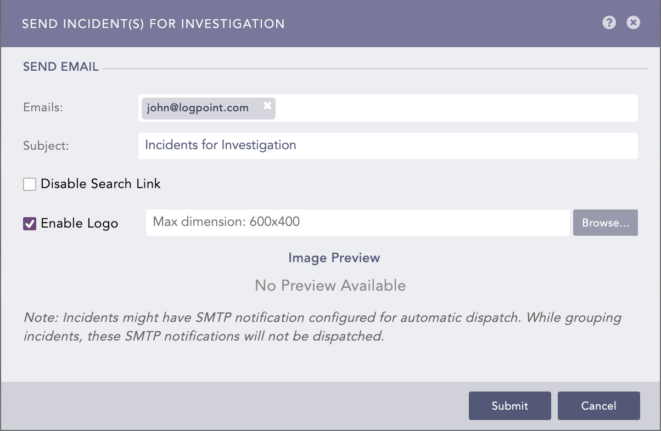Check the Disable Search Link checkbox

coord(29,184)
